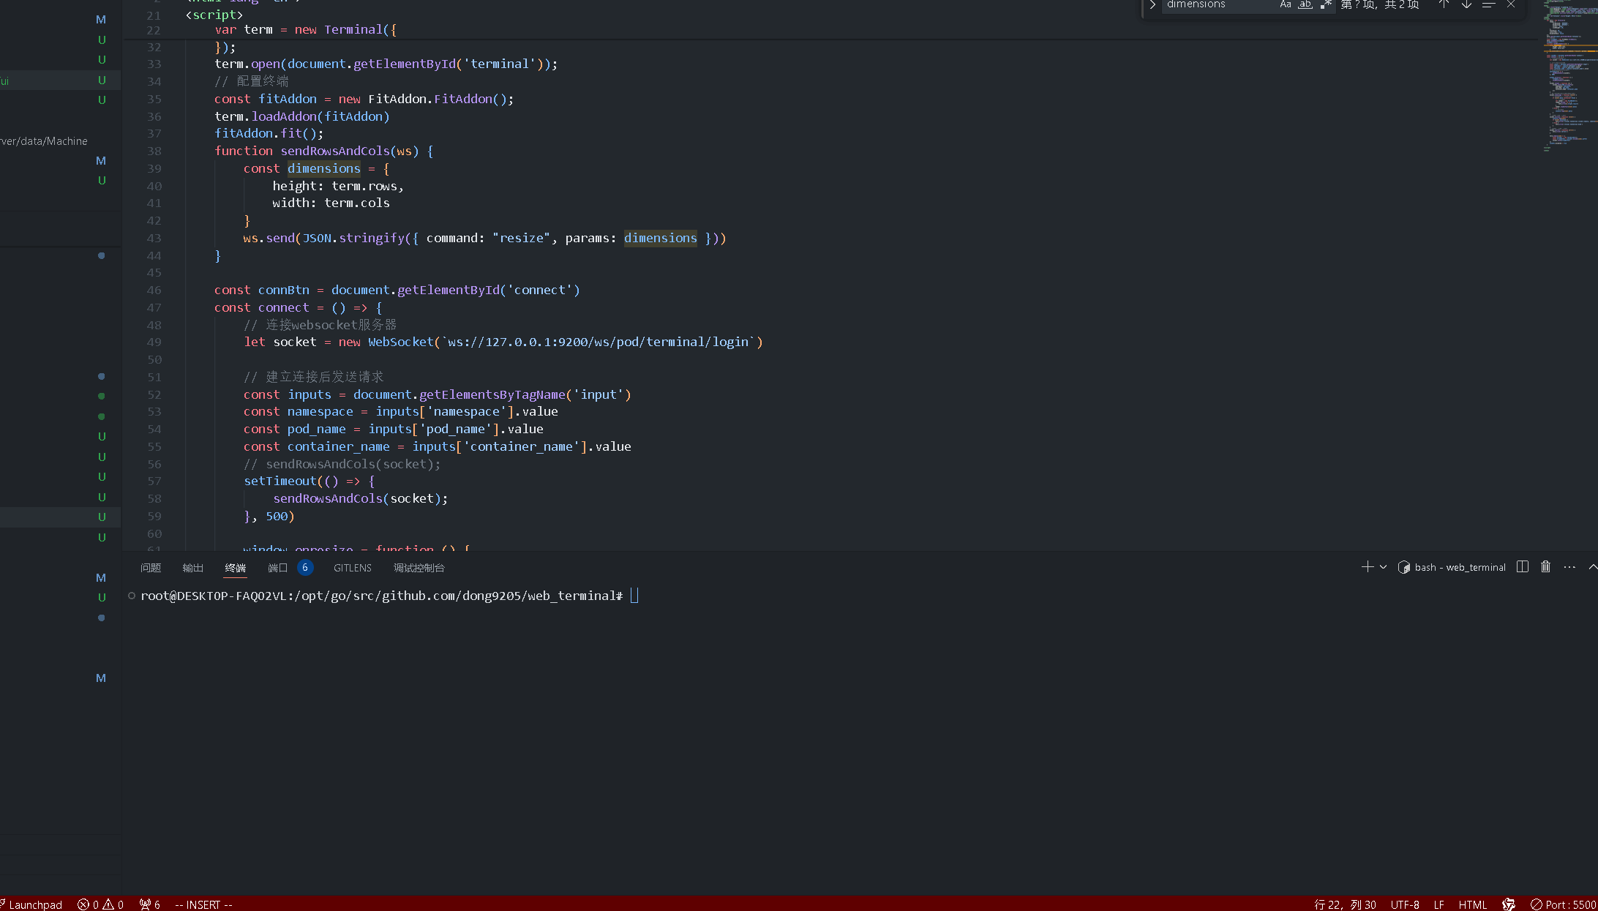The image size is (1598, 911).
Task: Expand the replace field chevron
Action: pyautogui.click(x=1152, y=4)
